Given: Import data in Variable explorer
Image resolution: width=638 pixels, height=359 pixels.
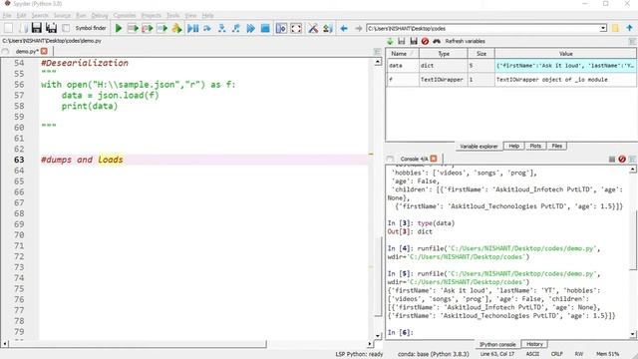Looking at the screenshot, I should click(x=390, y=41).
